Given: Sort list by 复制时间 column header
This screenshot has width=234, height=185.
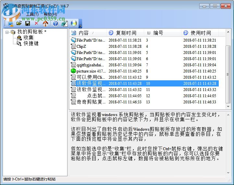Looking at the screenshot, I should pyautogui.click(x=125, y=33).
